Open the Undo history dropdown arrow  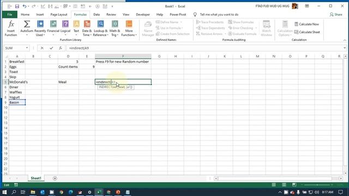(x=28, y=6)
